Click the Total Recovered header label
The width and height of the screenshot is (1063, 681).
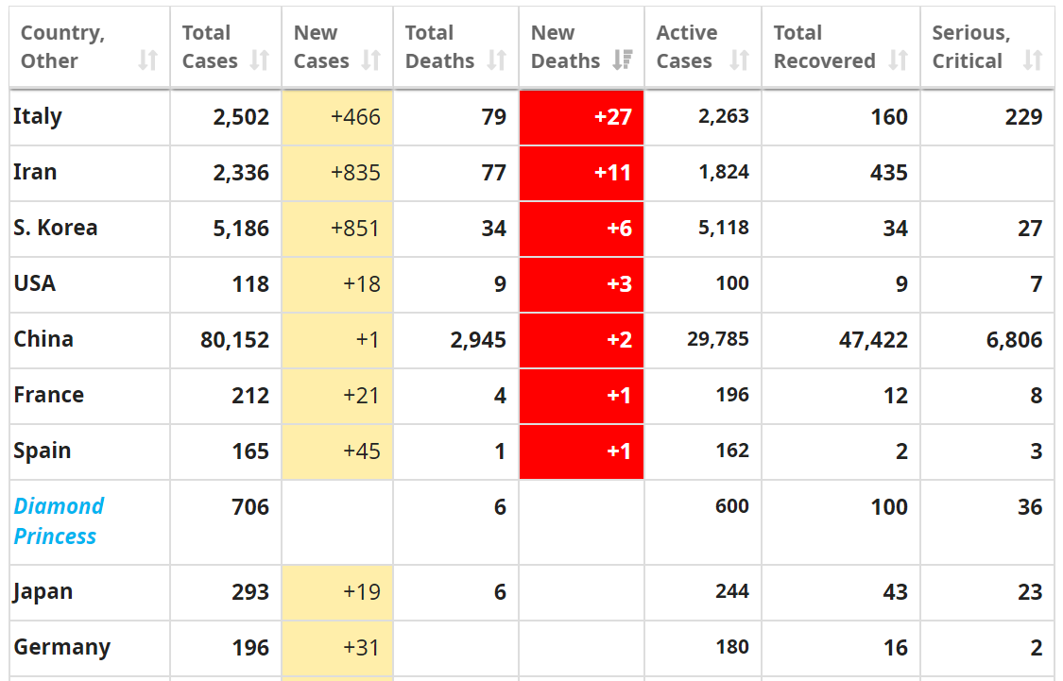(x=824, y=47)
